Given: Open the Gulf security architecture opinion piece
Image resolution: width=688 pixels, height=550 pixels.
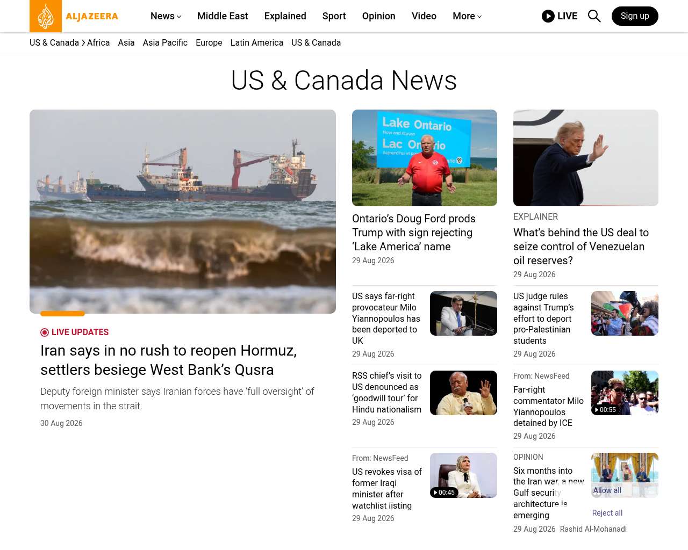Looking at the screenshot, I should click(x=548, y=493).
